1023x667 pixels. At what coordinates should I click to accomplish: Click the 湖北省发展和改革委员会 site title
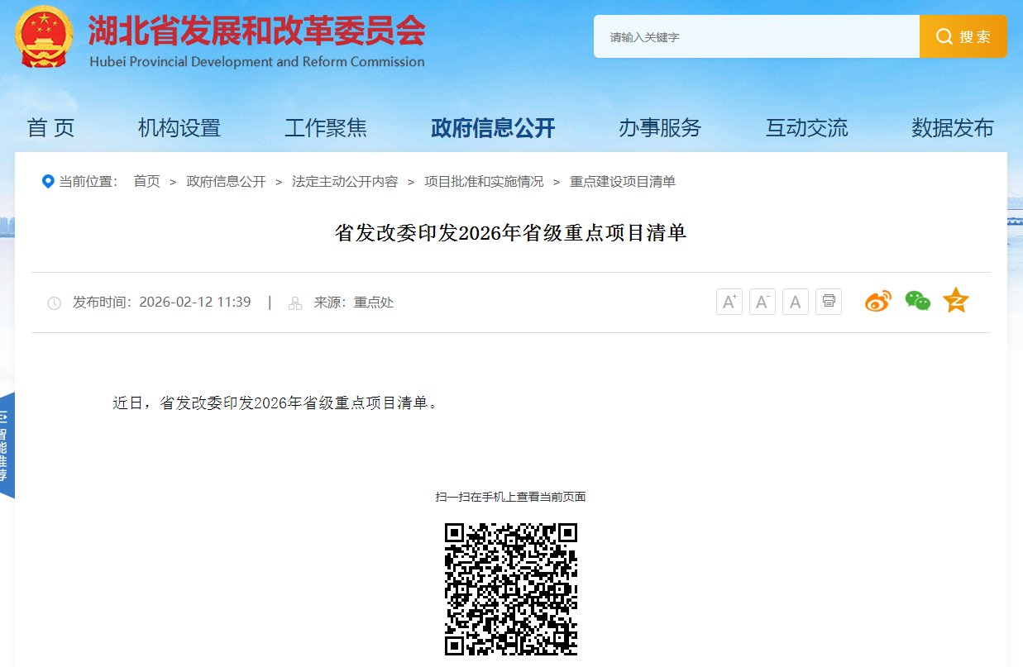[x=256, y=31]
